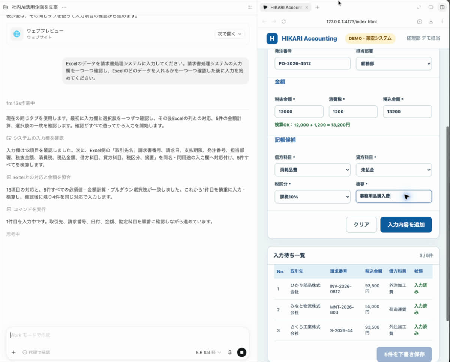This screenshot has height=362, width=450.
Task: Click the 5件を下書き保存 button
Action: pyautogui.click(x=404, y=354)
